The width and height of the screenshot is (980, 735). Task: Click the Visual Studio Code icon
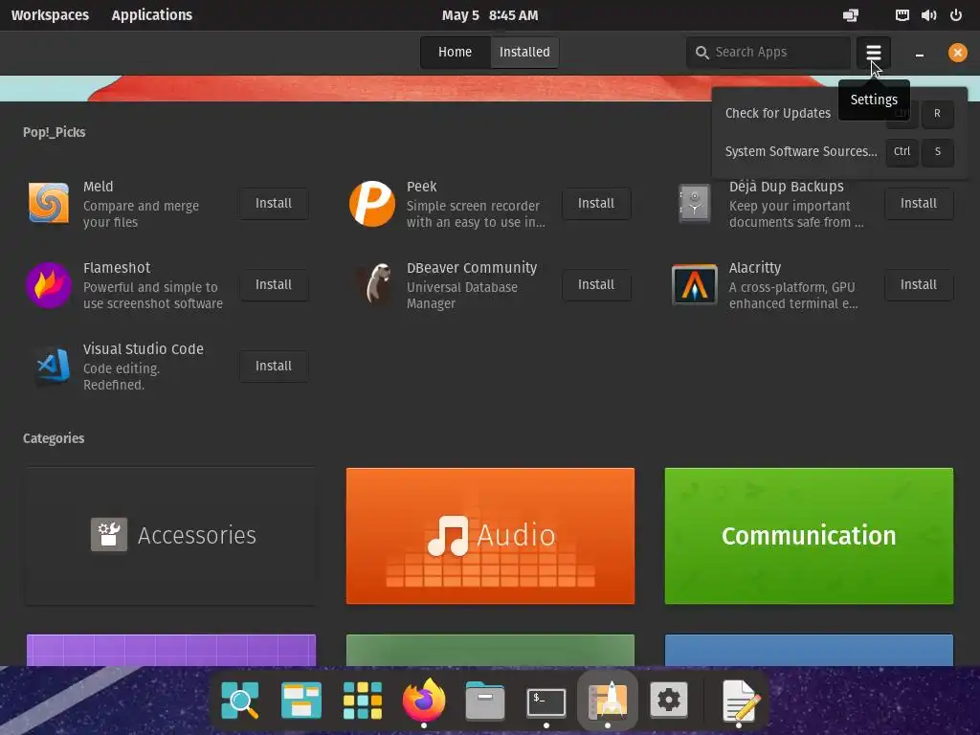53,366
